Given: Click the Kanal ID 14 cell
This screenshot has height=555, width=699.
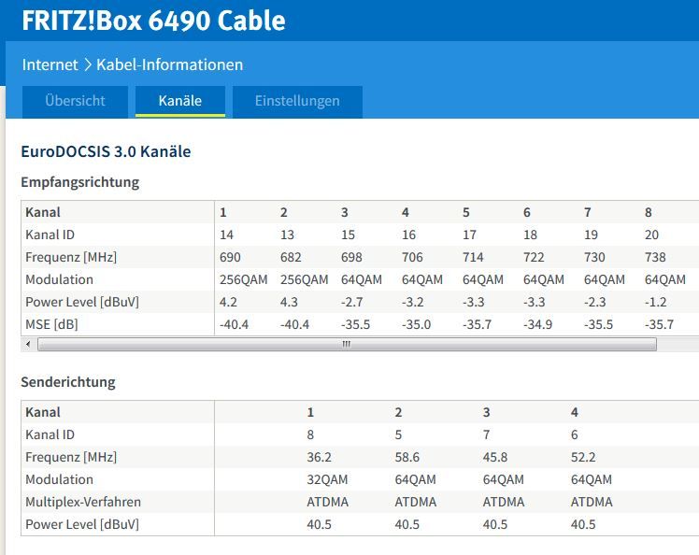Looking at the screenshot, I should pos(227,235).
